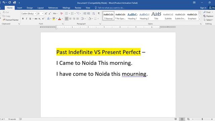215x121 pixels.
Task: Apply the Heading 1 style
Action: tap(132, 16)
